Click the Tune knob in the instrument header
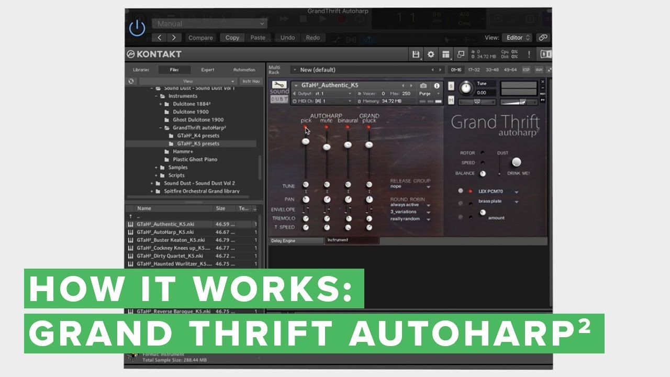Image resolution: width=670 pixels, height=377 pixels. click(465, 87)
